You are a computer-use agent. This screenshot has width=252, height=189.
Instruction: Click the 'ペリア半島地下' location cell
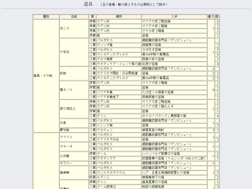click(119, 97)
